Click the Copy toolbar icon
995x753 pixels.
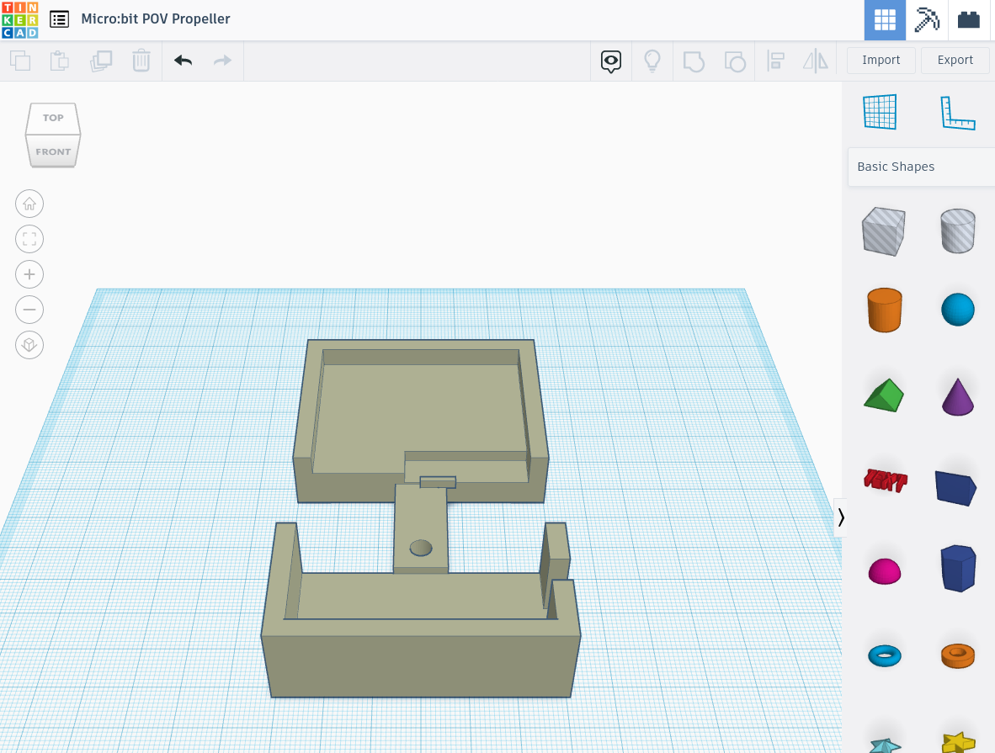20,61
